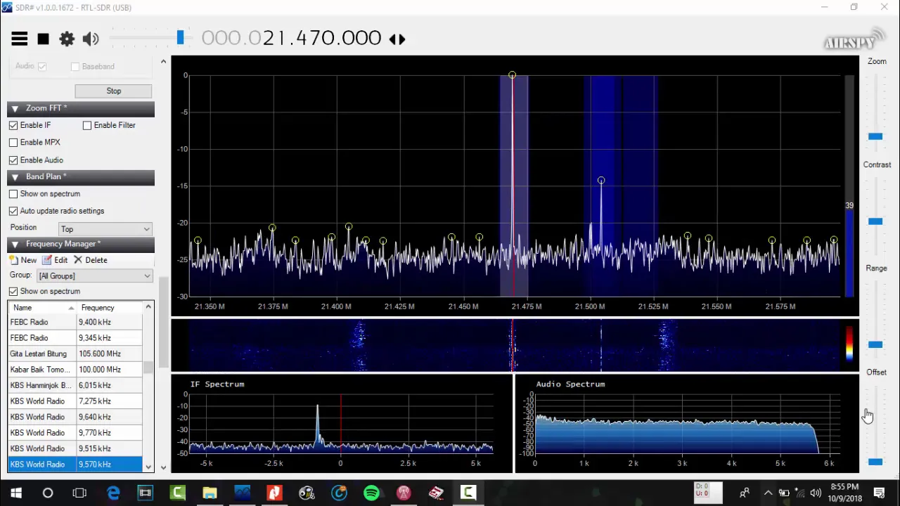The width and height of the screenshot is (900, 506).
Task: Sort by the Frequency column header
Action: click(110, 308)
